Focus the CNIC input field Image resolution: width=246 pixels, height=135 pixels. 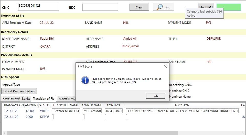coord(39,7)
